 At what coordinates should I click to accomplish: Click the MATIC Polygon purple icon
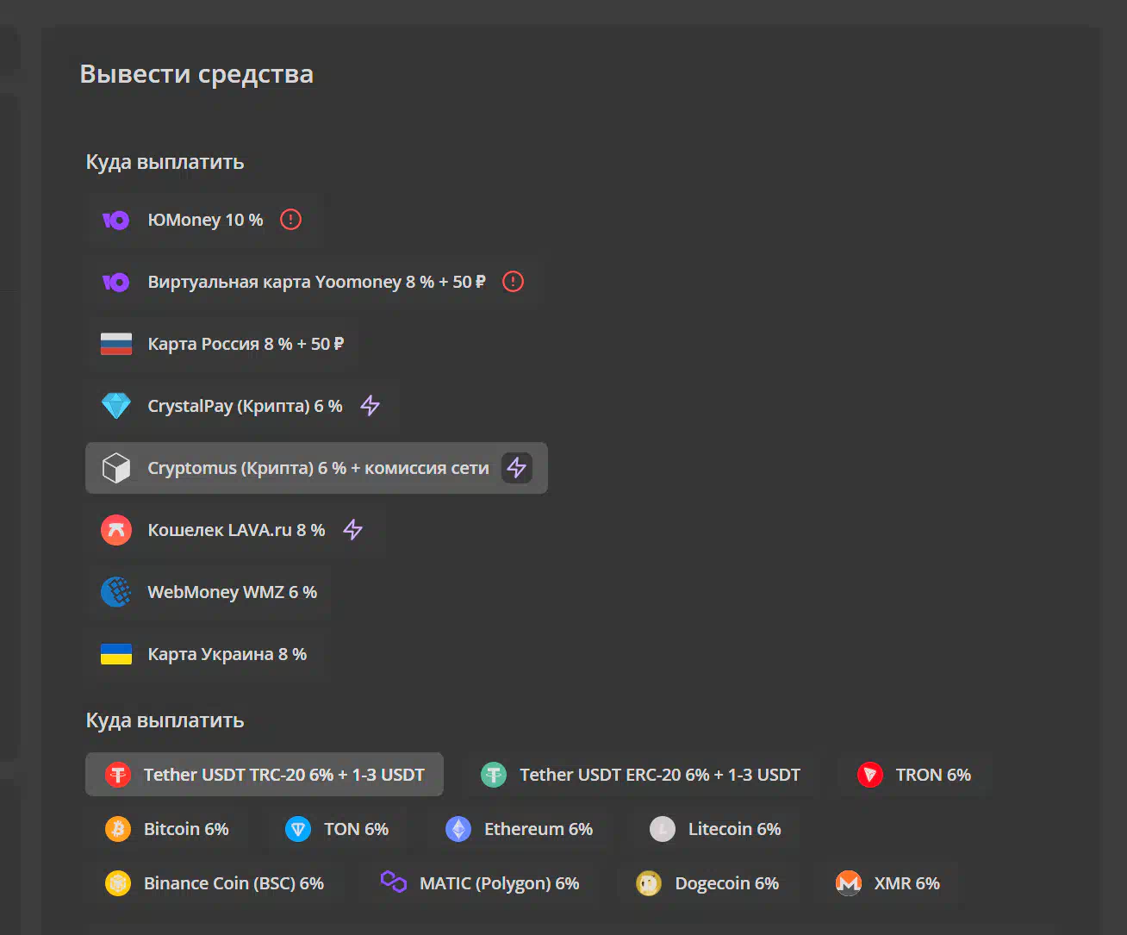pos(394,882)
